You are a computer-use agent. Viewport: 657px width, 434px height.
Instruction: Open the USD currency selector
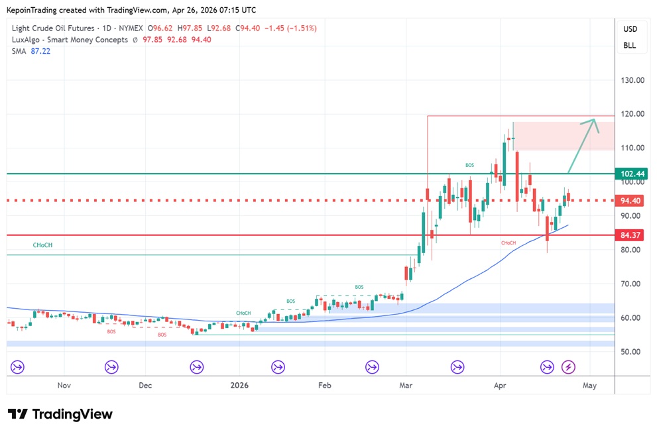pos(629,29)
